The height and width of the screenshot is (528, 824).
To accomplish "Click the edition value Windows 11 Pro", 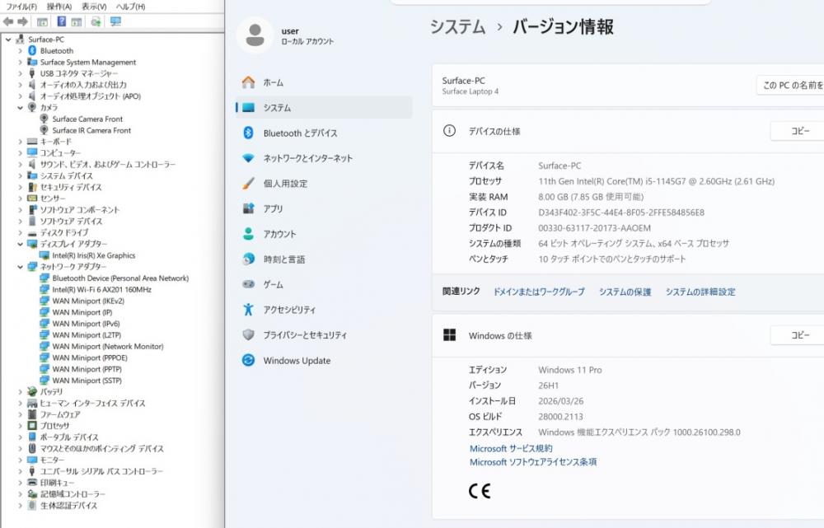I will 570,370.
